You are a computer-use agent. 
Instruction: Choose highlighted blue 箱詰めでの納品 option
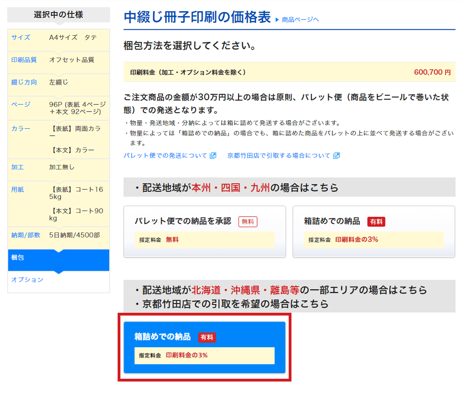[205, 347]
